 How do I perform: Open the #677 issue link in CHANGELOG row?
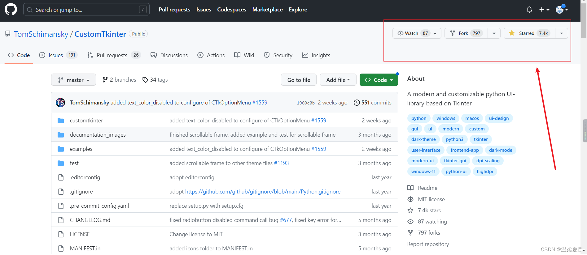(286, 220)
